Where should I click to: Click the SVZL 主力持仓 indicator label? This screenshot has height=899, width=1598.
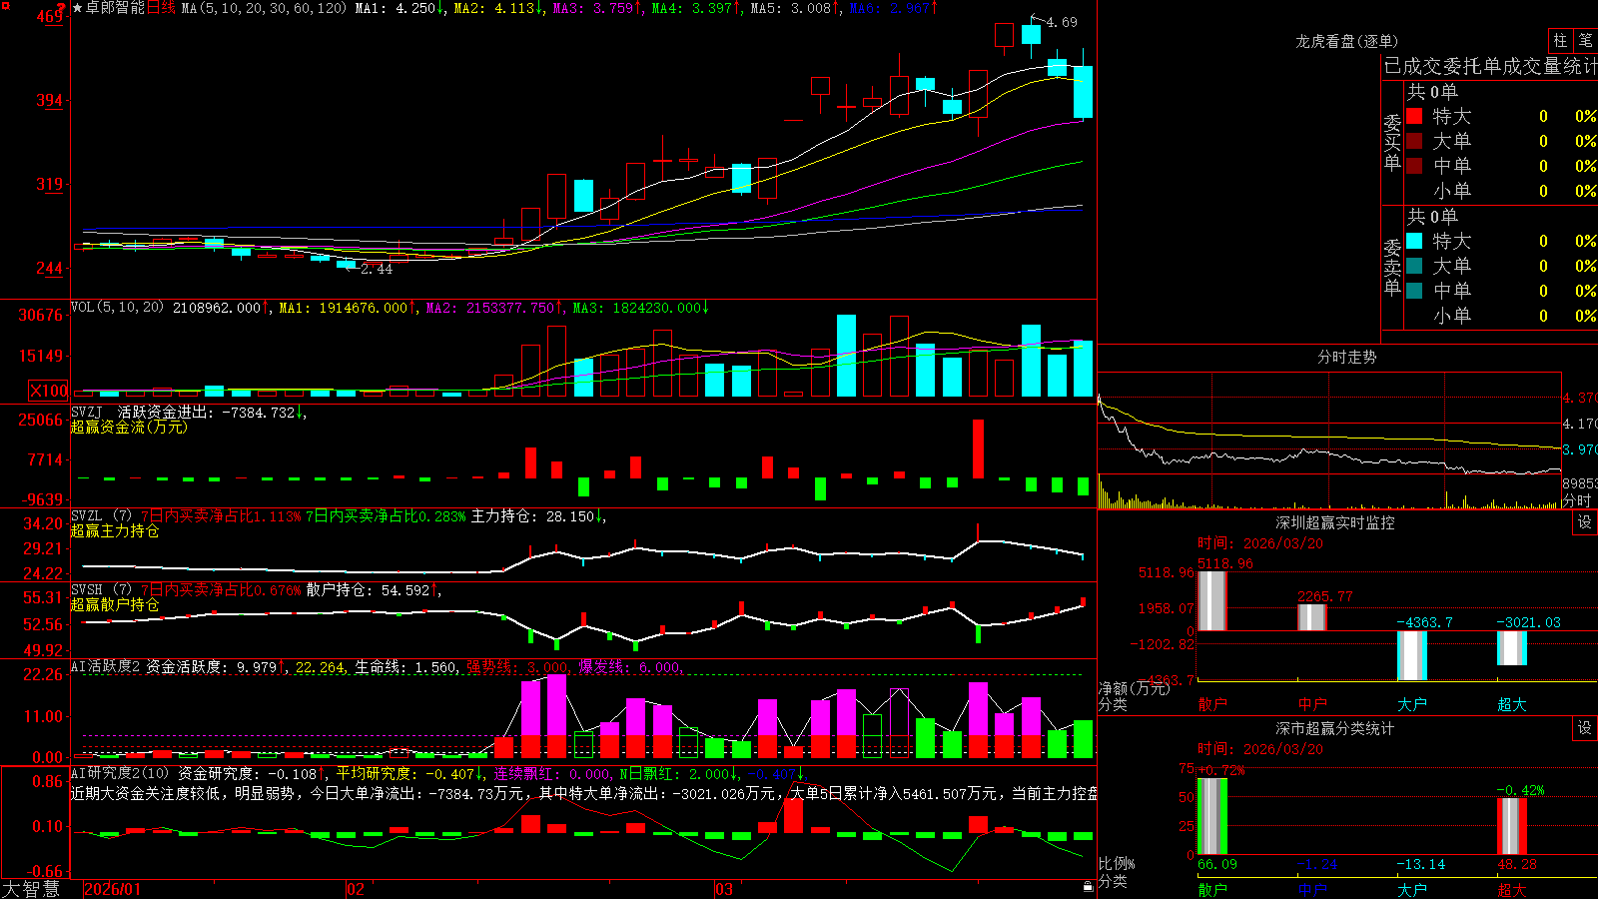coord(101,516)
